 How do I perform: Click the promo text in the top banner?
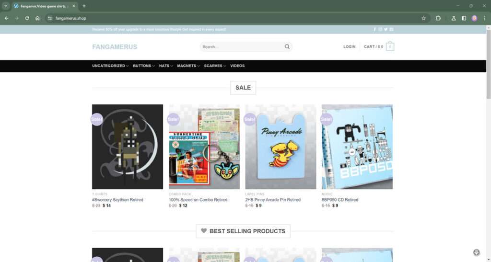(159, 29)
